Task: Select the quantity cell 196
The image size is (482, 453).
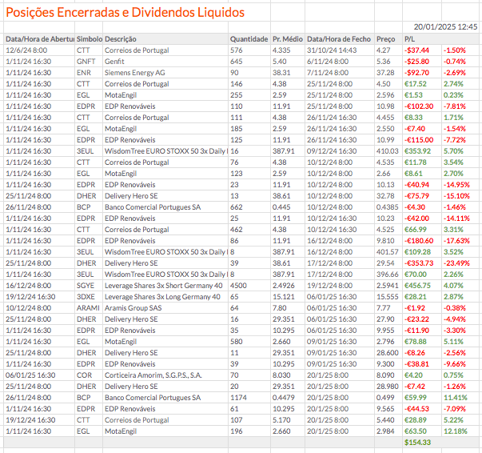Action: click(237, 431)
